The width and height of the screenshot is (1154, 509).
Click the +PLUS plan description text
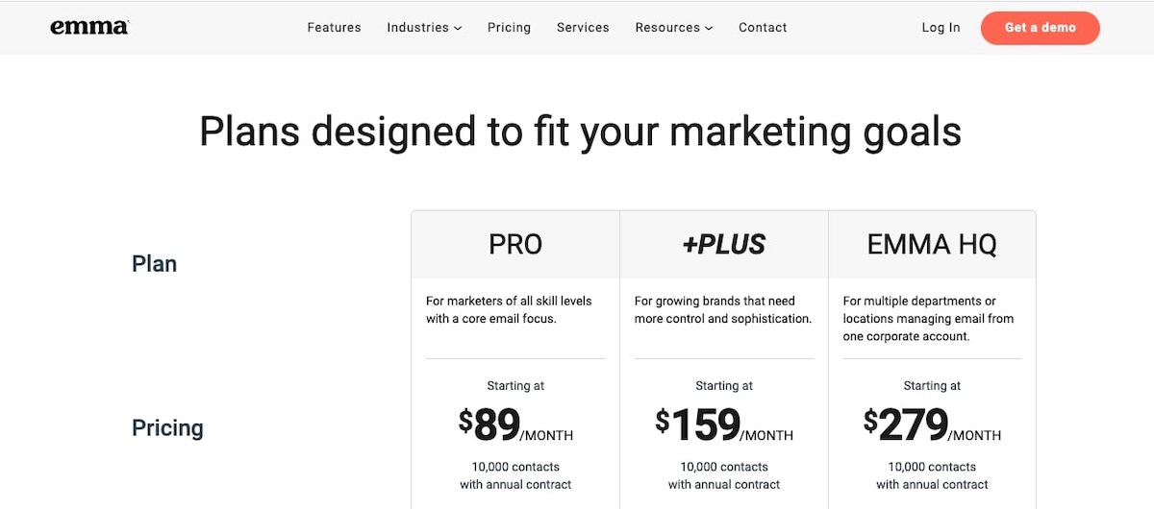[x=723, y=309]
